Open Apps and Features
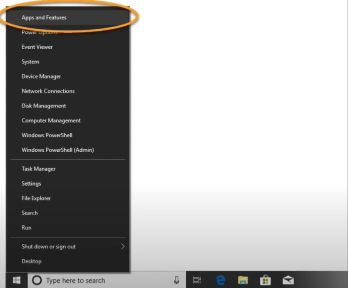Screen dimensions: 348x288 coord(68,17)
